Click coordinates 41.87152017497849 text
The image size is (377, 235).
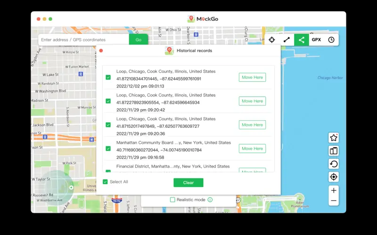158,126
